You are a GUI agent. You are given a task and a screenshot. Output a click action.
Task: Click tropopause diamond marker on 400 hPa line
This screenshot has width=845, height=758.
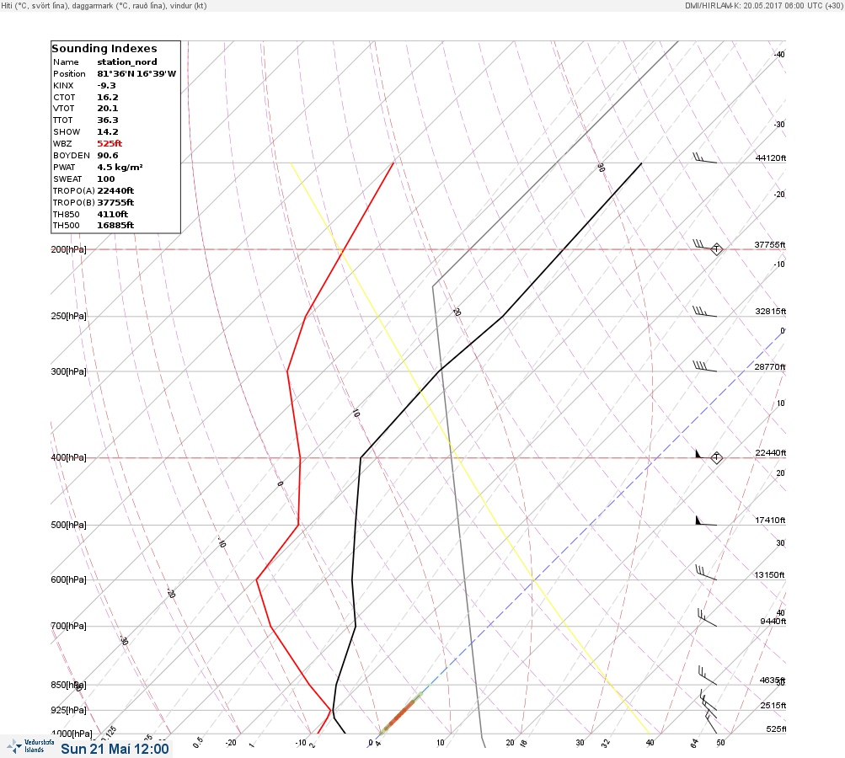coord(716,457)
